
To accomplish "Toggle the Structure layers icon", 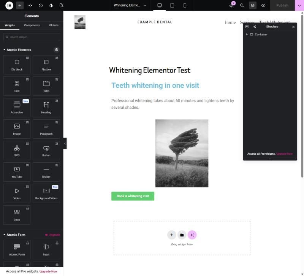I will tap(252, 5).
